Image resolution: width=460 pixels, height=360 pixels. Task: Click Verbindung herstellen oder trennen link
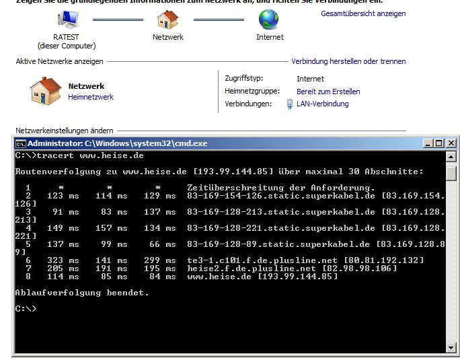click(x=348, y=61)
